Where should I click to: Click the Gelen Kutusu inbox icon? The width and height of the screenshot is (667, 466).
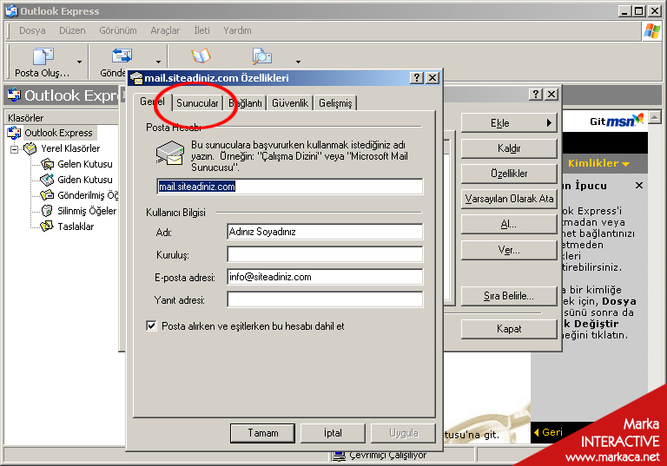[47, 164]
